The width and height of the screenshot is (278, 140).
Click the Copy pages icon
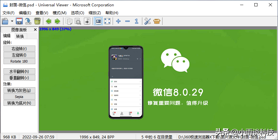[x=69, y=21]
